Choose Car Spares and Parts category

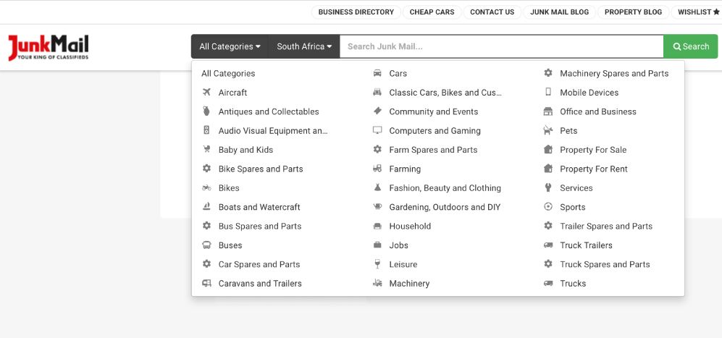point(259,264)
